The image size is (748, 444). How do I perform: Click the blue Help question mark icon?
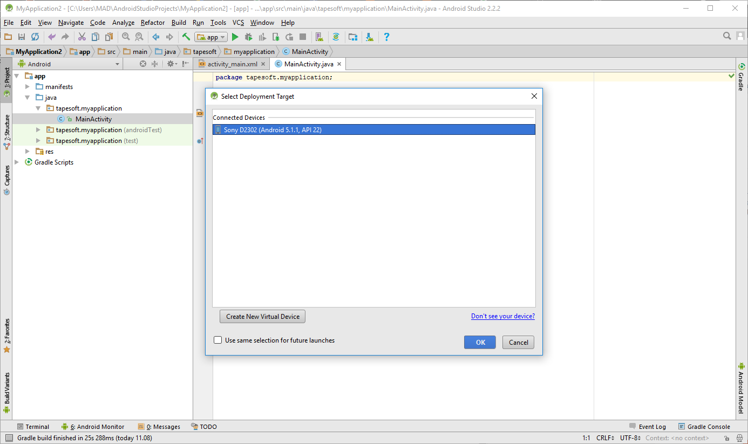386,37
